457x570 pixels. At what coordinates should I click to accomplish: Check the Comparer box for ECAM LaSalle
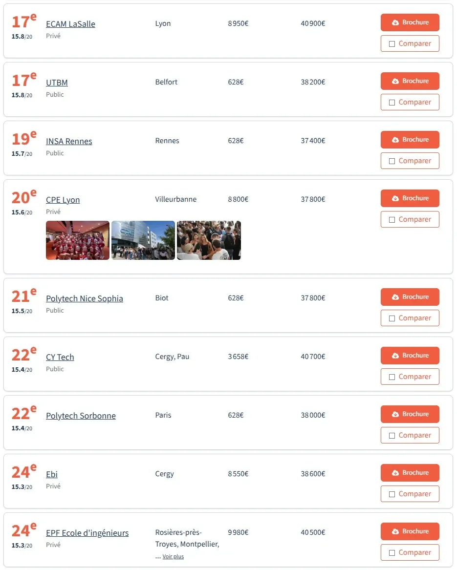392,44
